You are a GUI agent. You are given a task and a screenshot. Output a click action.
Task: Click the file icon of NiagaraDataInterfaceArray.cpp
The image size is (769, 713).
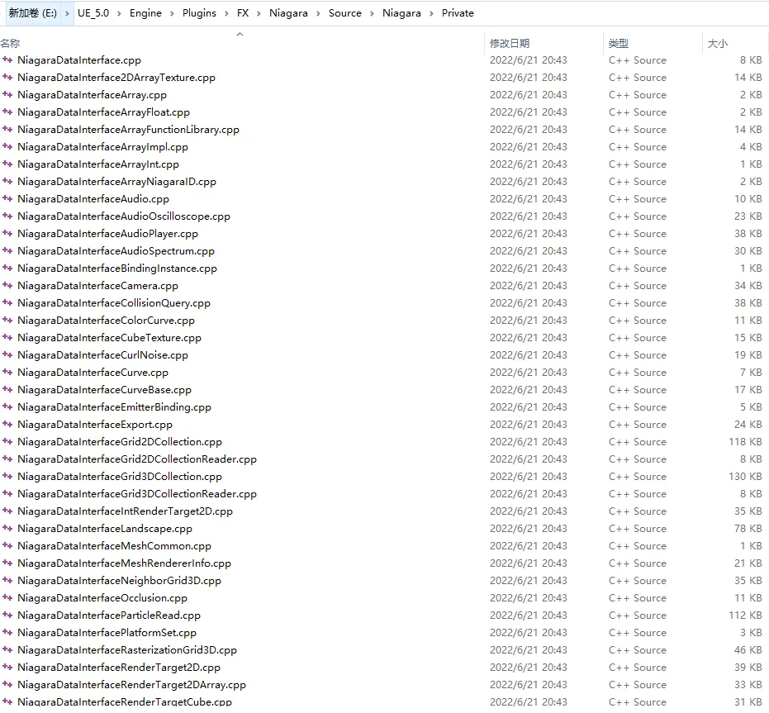pos(7,95)
